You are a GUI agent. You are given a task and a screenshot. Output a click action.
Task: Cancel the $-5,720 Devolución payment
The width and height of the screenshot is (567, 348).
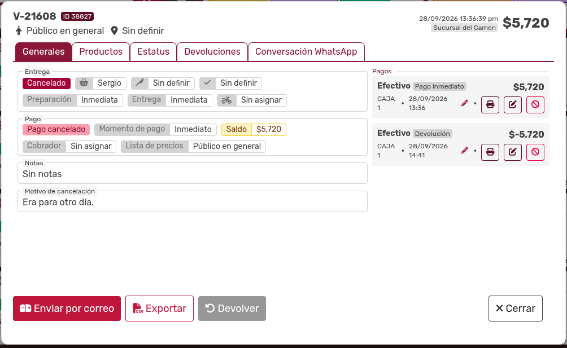pos(535,152)
